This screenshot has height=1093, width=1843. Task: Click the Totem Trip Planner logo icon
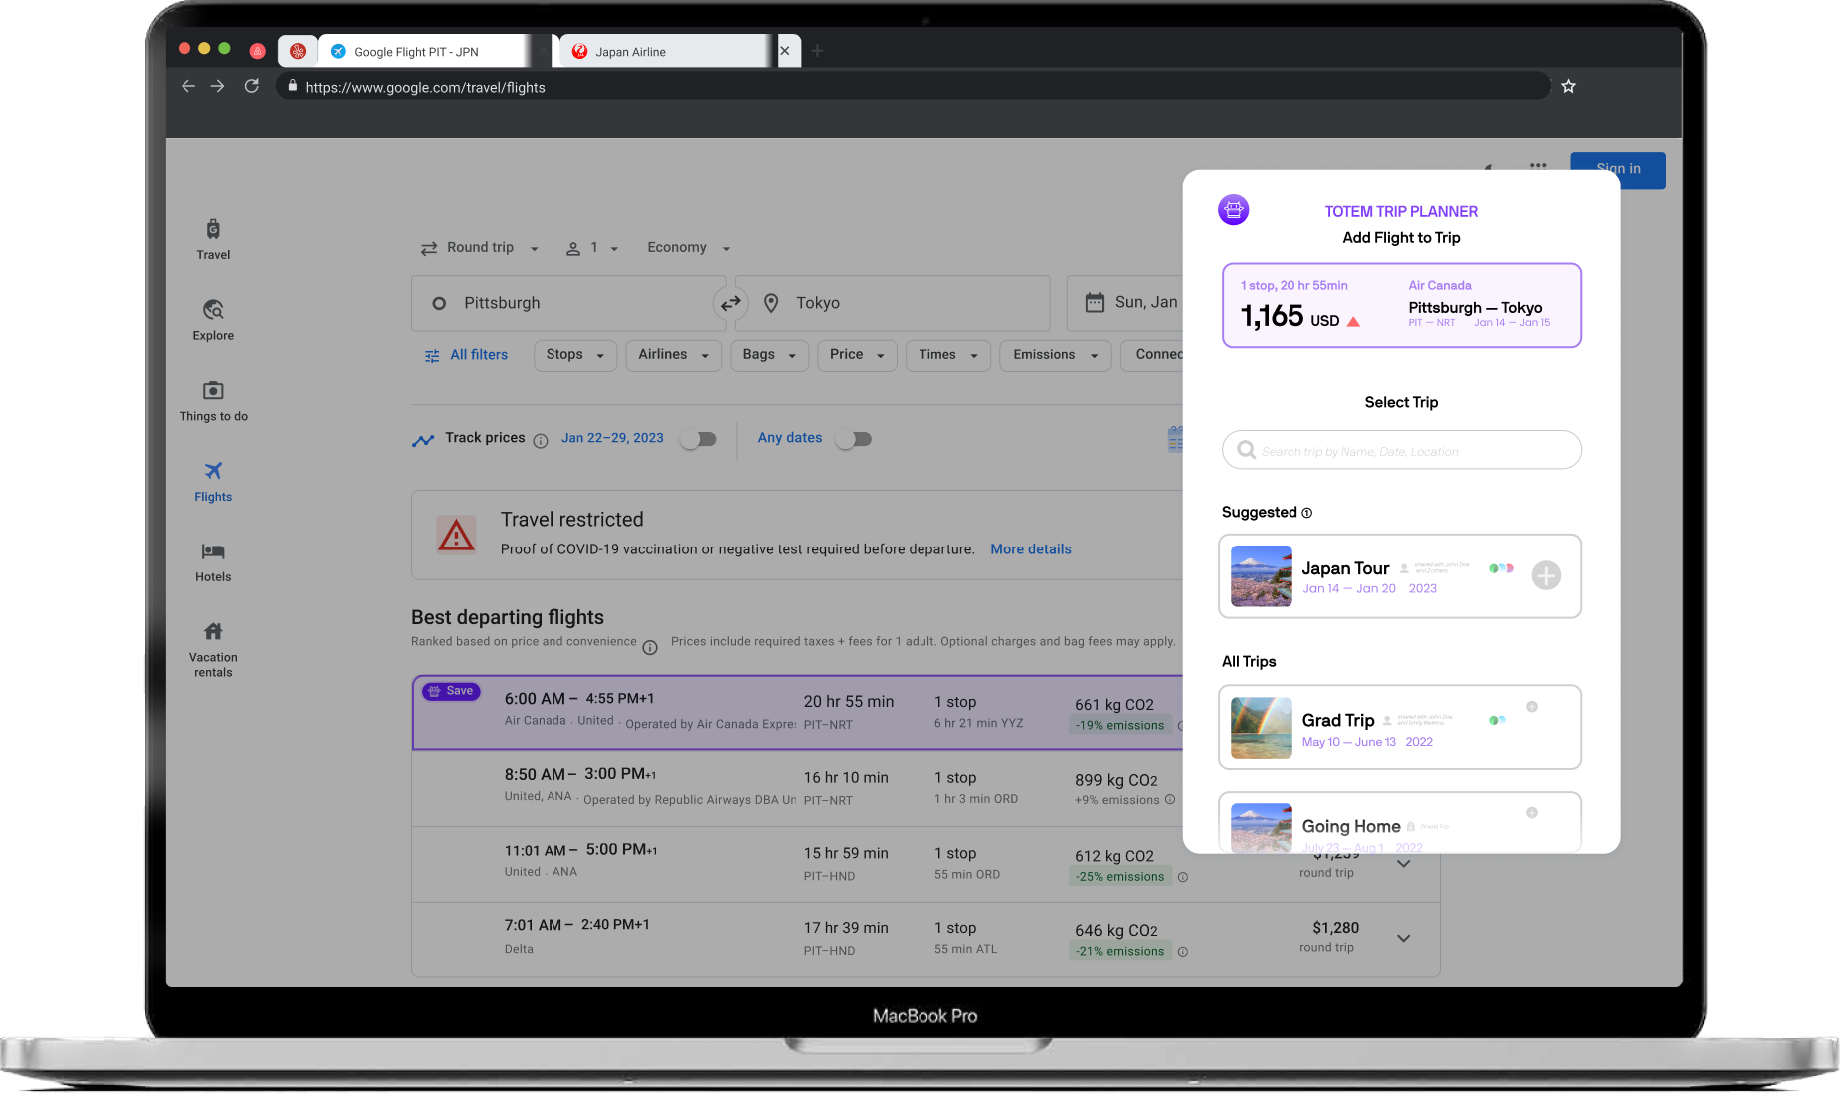(1234, 210)
